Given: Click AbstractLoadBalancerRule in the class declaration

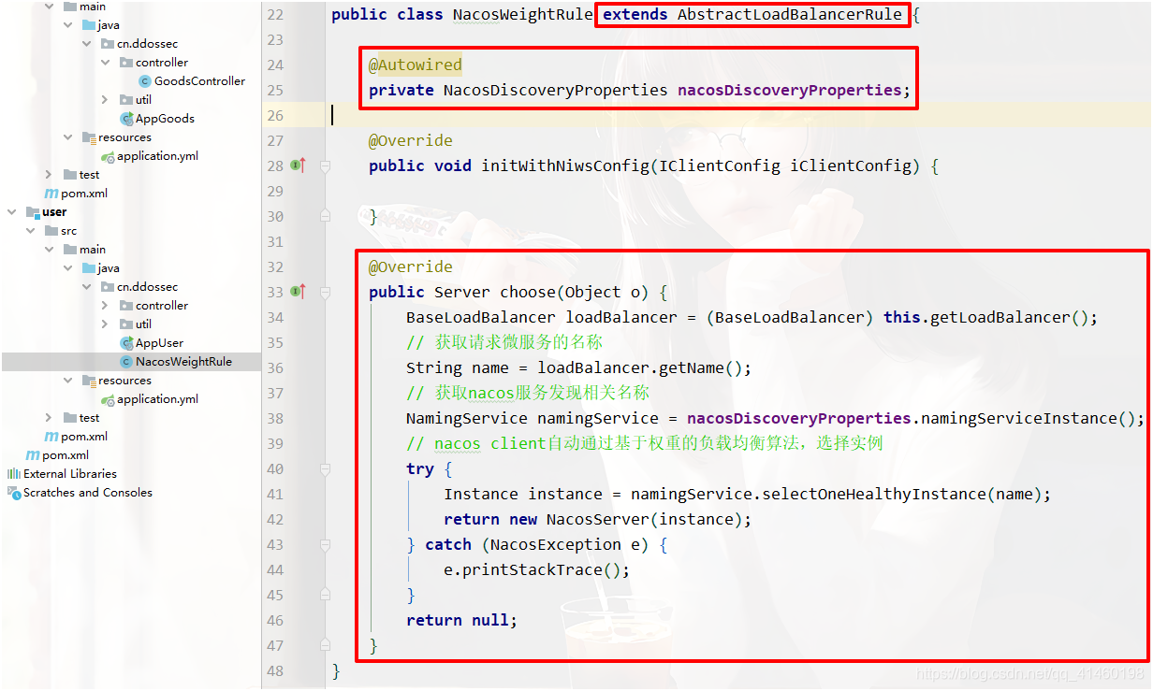Looking at the screenshot, I should pyautogui.click(x=790, y=14).
